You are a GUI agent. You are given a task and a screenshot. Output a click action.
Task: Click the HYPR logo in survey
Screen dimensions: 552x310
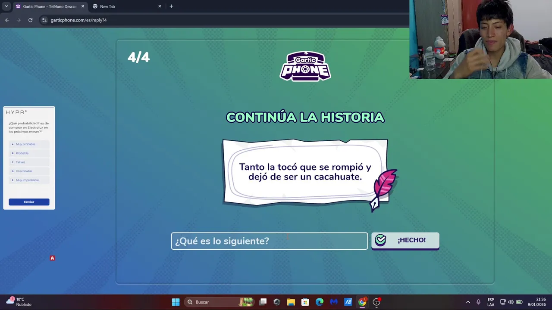[x=16, y=112]
